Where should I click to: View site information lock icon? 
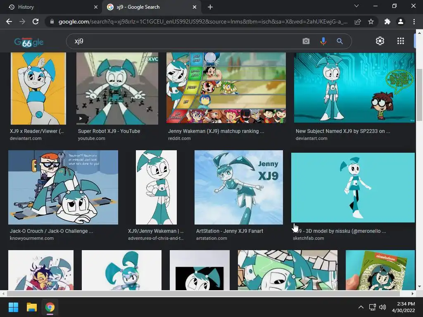coord(52,21)
